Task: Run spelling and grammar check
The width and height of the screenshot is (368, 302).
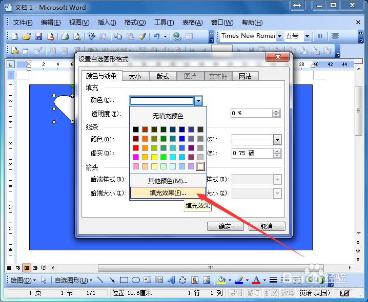Action: coord(91,36)
